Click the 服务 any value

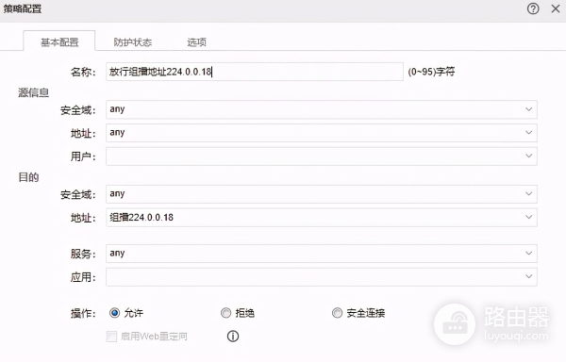pyautogui.click(x=117, y=254)
